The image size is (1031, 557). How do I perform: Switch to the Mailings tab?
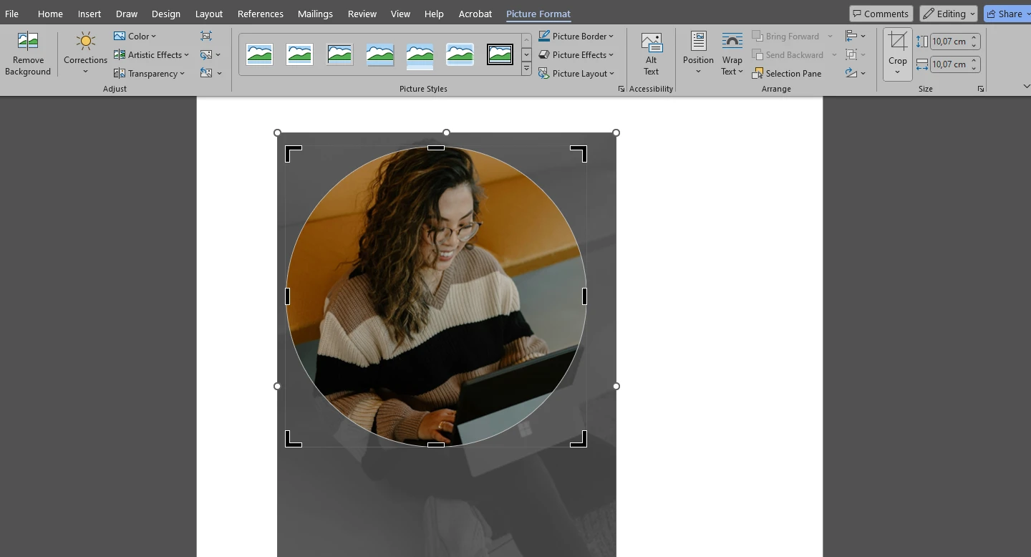[x=315, y=14]
